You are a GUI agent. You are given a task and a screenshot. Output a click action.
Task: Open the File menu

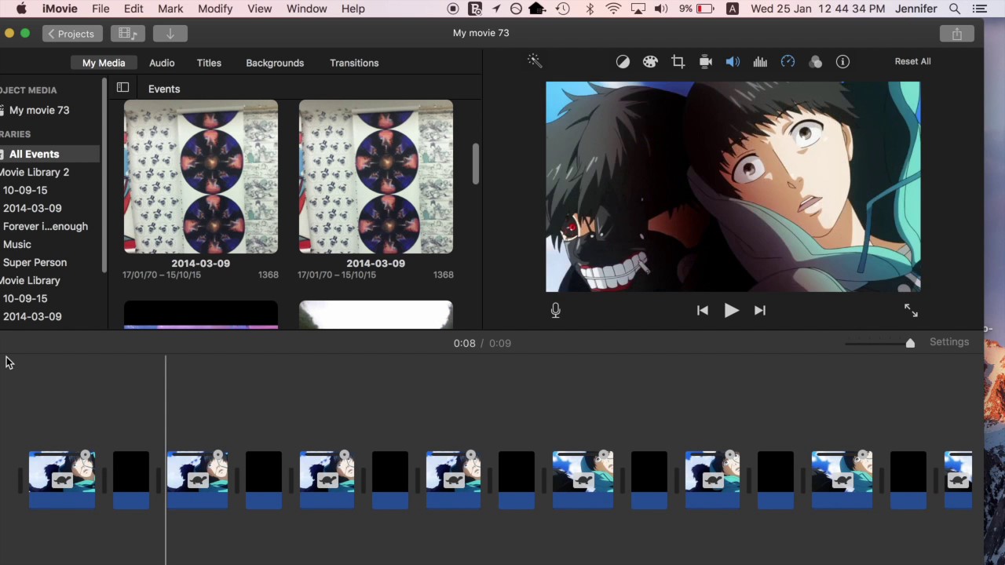tap(100, 9)
